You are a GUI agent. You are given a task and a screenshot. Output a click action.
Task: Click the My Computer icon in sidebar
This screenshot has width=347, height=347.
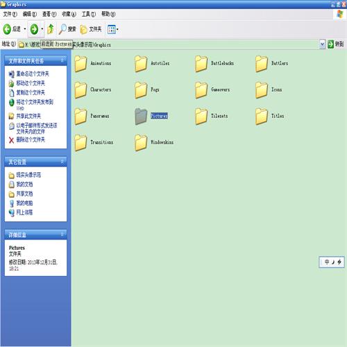pos(11,203)
